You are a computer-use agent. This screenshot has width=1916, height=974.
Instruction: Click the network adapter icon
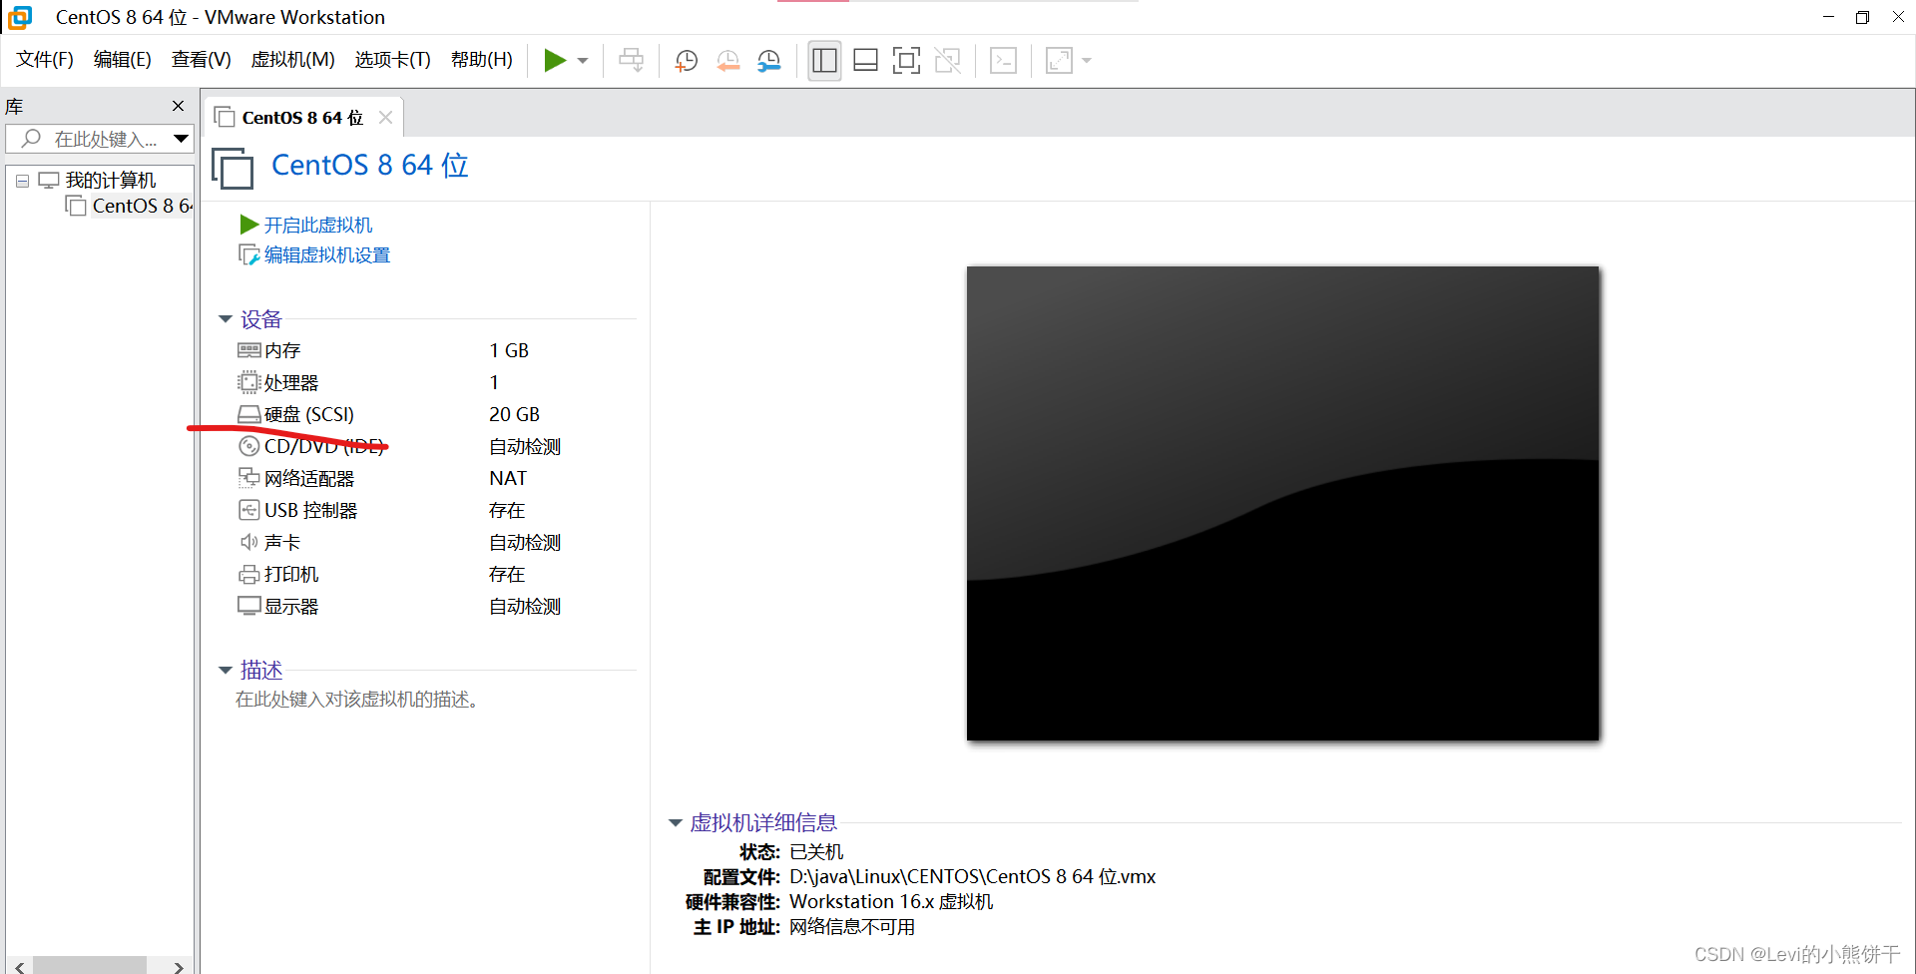click(248, 478)
